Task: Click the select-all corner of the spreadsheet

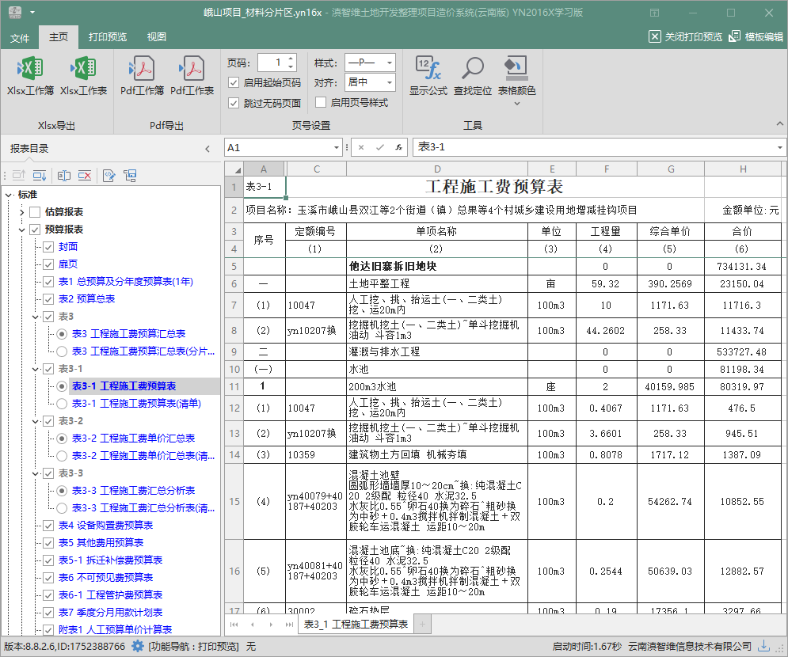Action: pos(234,169)
